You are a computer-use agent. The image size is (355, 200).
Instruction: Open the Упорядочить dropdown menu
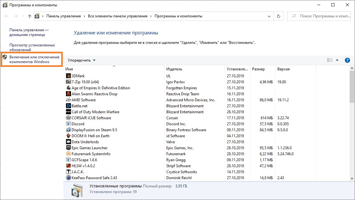coord(81,60)
